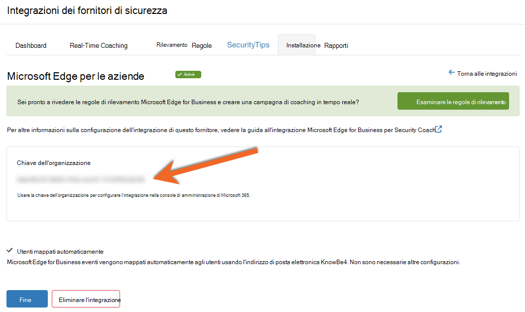Open the external link icon after Security Coach
The image size is (525, 312).
(438, 129)
